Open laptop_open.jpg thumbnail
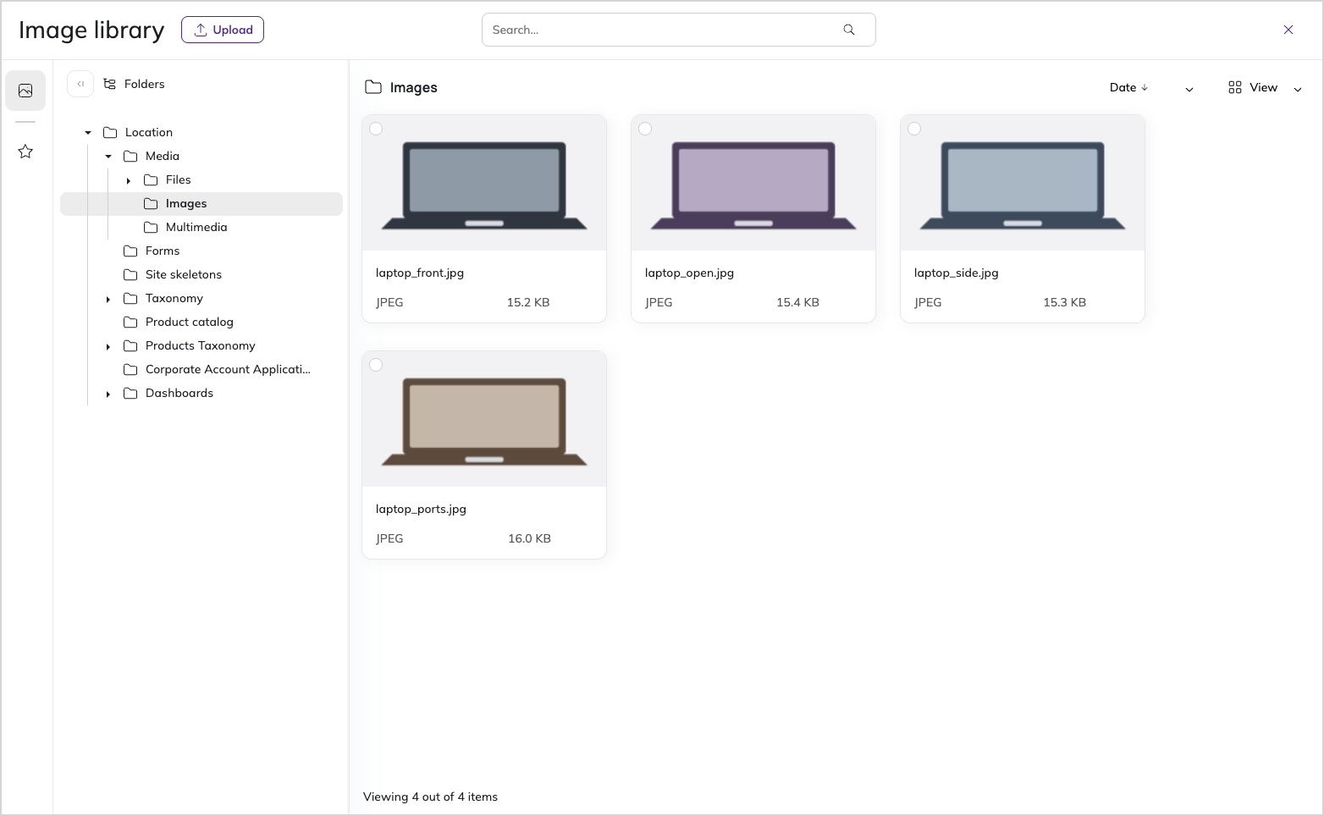 click(x=753, y=183)
